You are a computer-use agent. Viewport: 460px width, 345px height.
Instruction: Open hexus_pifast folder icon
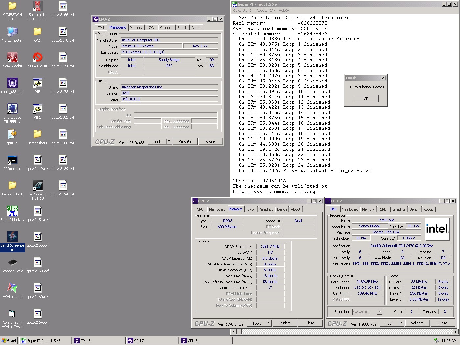(12, 186)
